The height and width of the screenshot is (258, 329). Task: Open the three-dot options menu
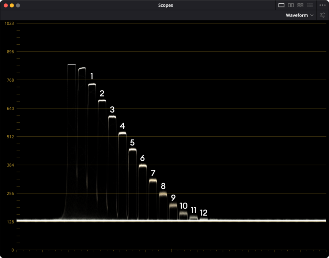point(322,5)
